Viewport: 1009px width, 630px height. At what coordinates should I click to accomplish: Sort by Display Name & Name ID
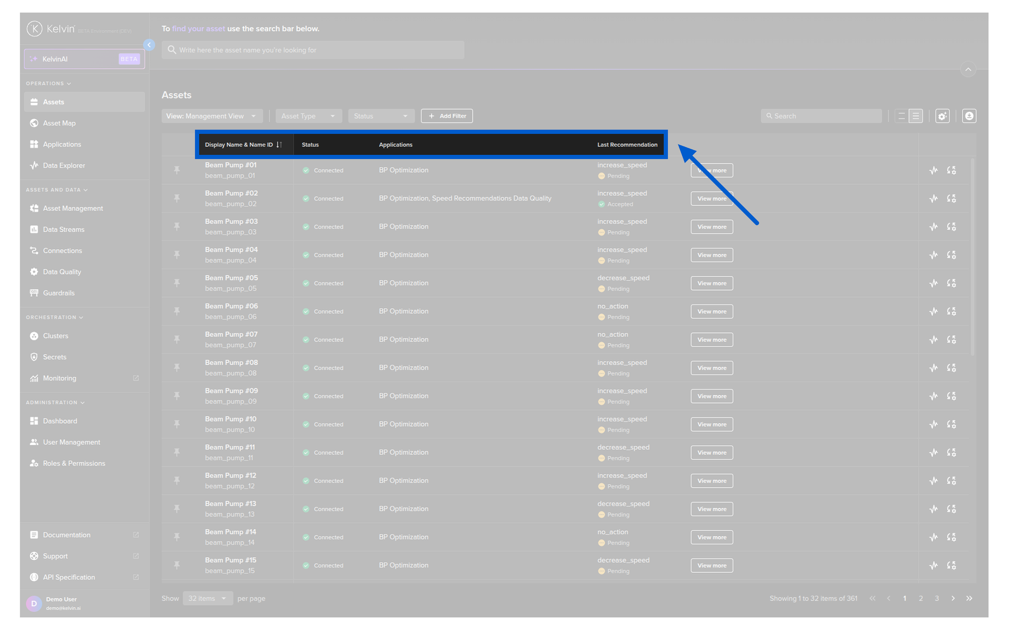tap(279, 145)
